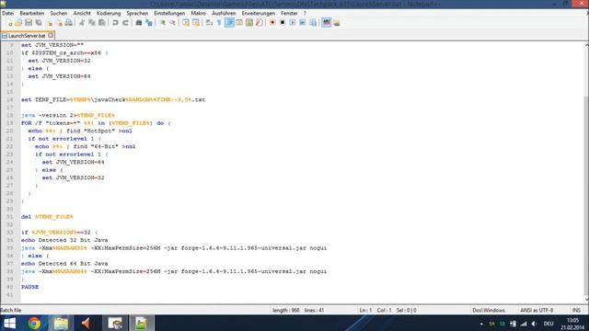Print the document using toolbar icon
This screenshot has width=589, height=331.
click(x=69, y=23)
